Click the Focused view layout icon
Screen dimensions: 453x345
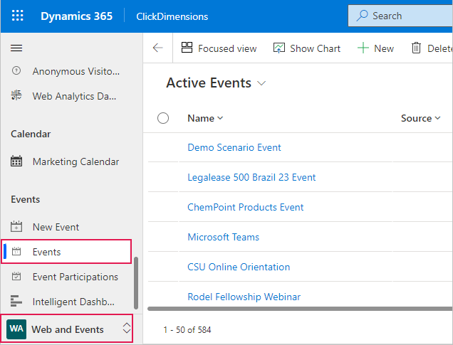click(187, 48)
